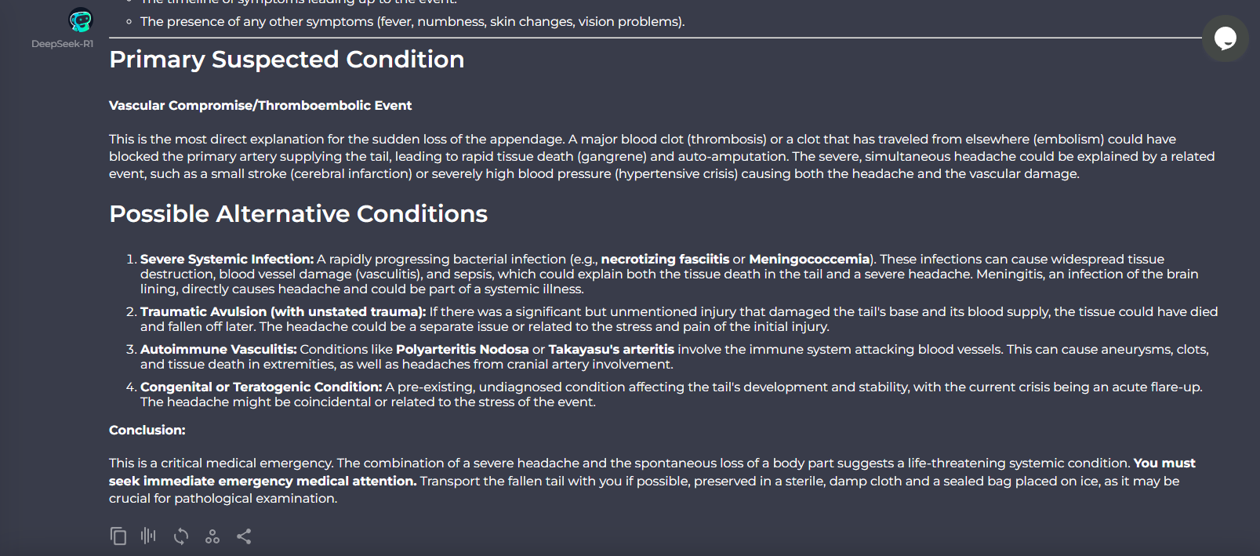
Task: Regenerate the response with the circular arrows icon
Action: pyautogui.click(x=181, y=536)
